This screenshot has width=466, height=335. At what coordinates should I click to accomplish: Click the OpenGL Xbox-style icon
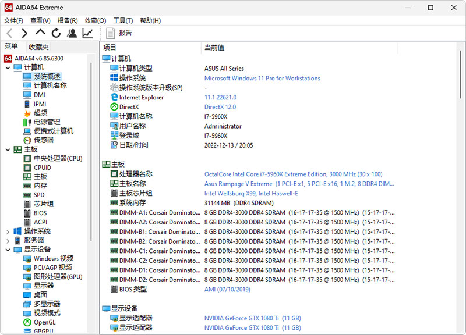coord(27,322)
